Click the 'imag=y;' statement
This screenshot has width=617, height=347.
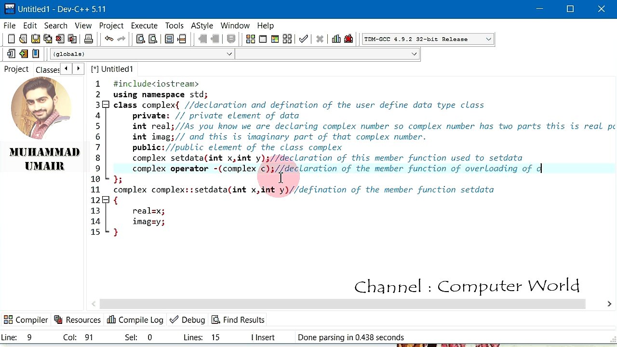[148, 222]
